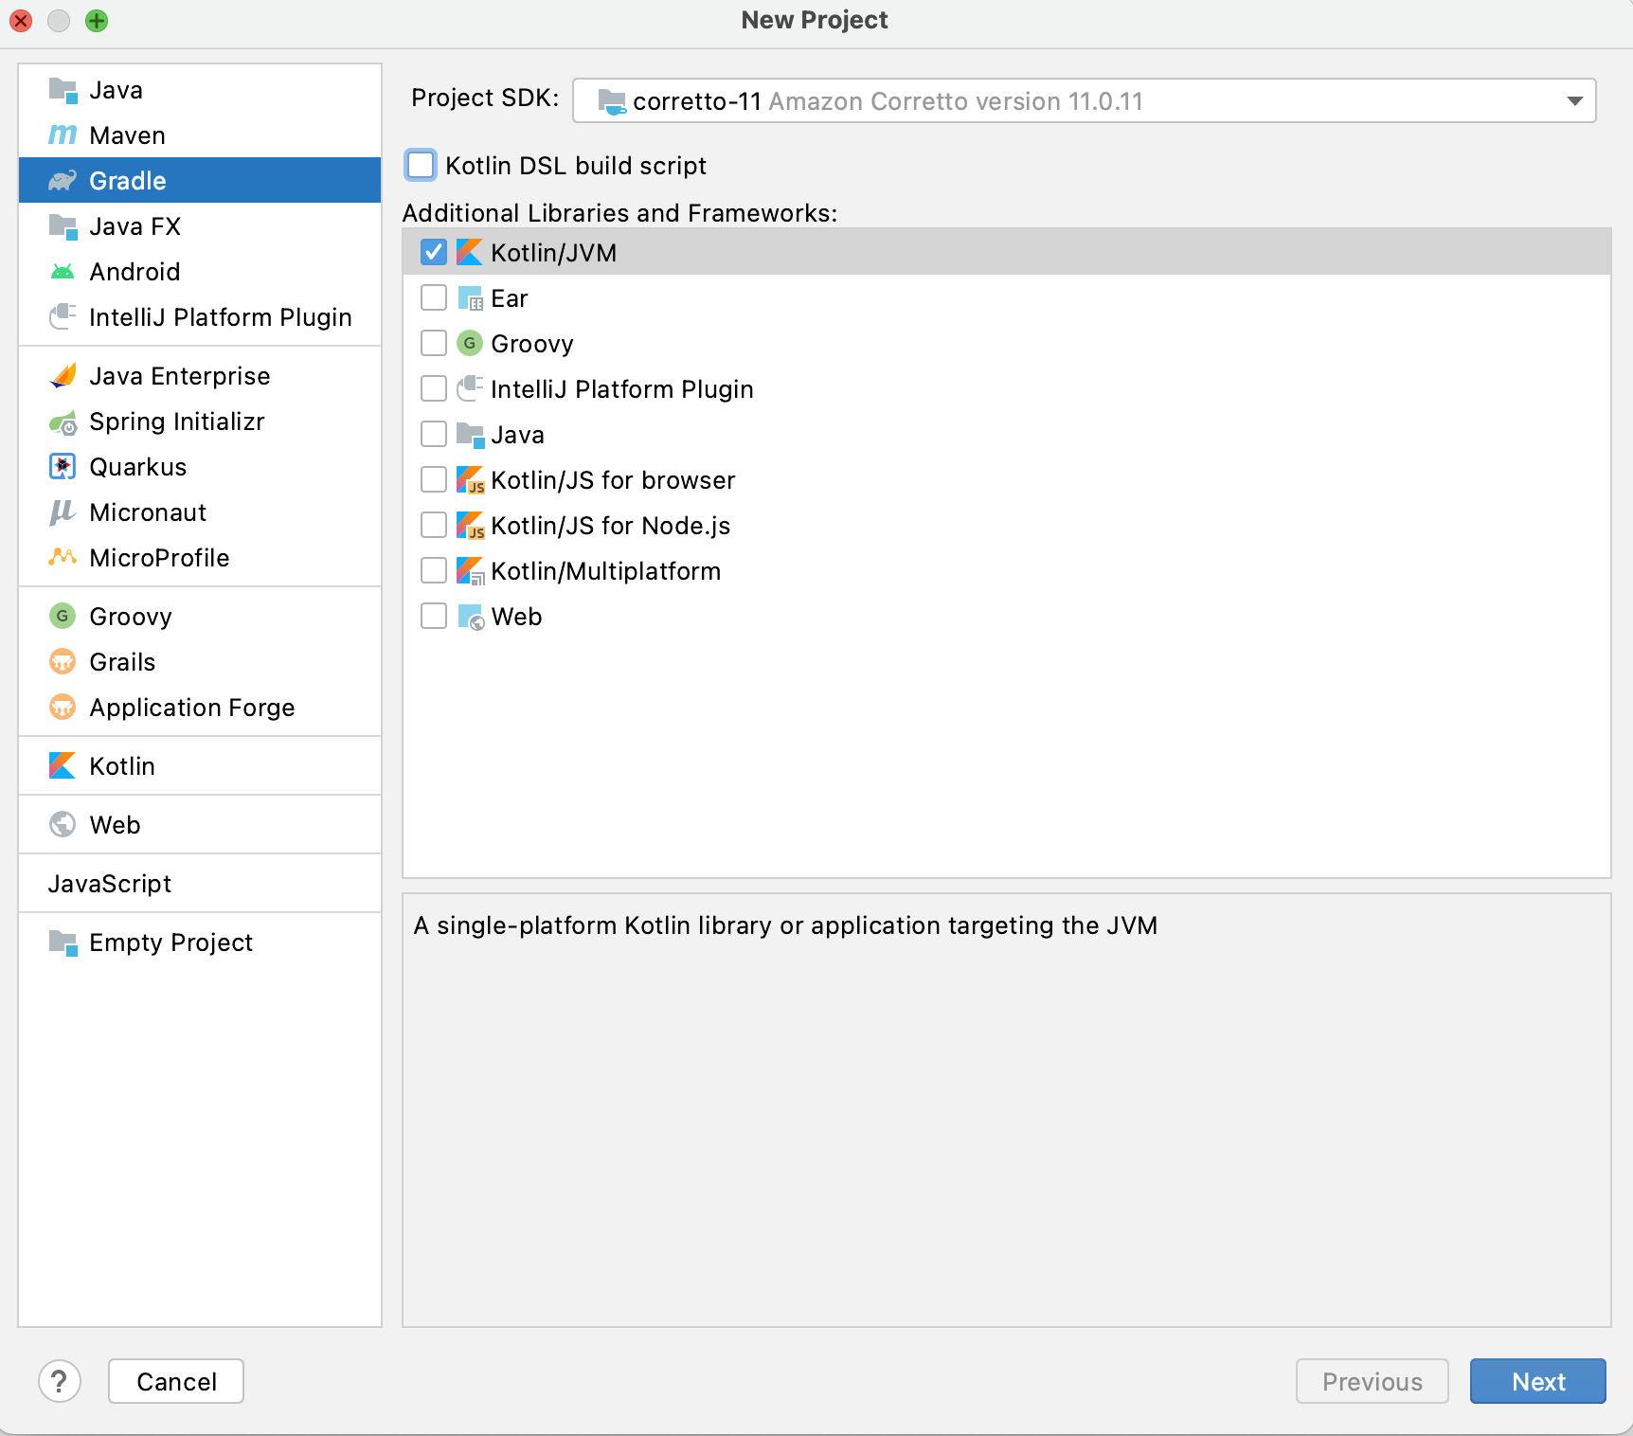The image size is (1633, 1436).
Task: Click the Spring Initializr icon
Action: (63, 422)
